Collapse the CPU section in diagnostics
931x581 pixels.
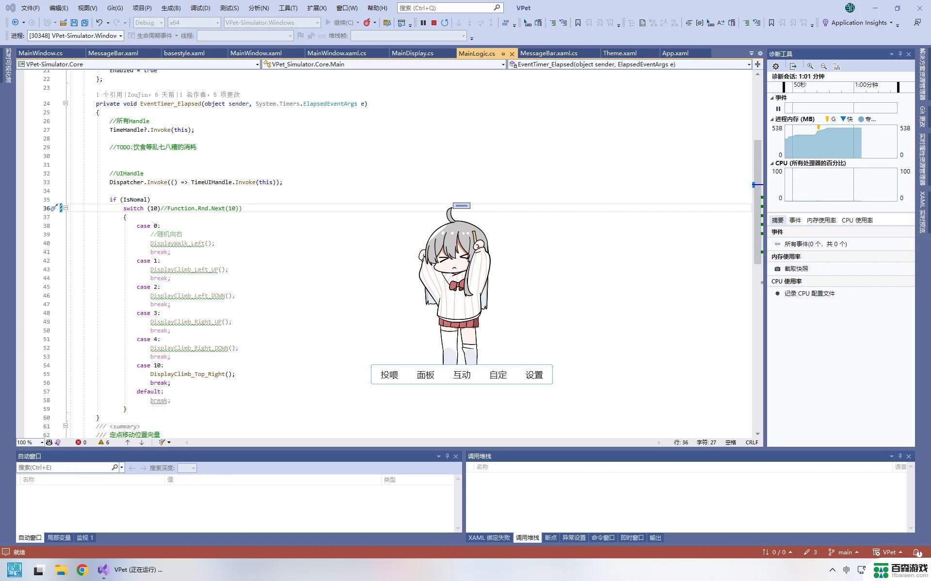(772, 163)
